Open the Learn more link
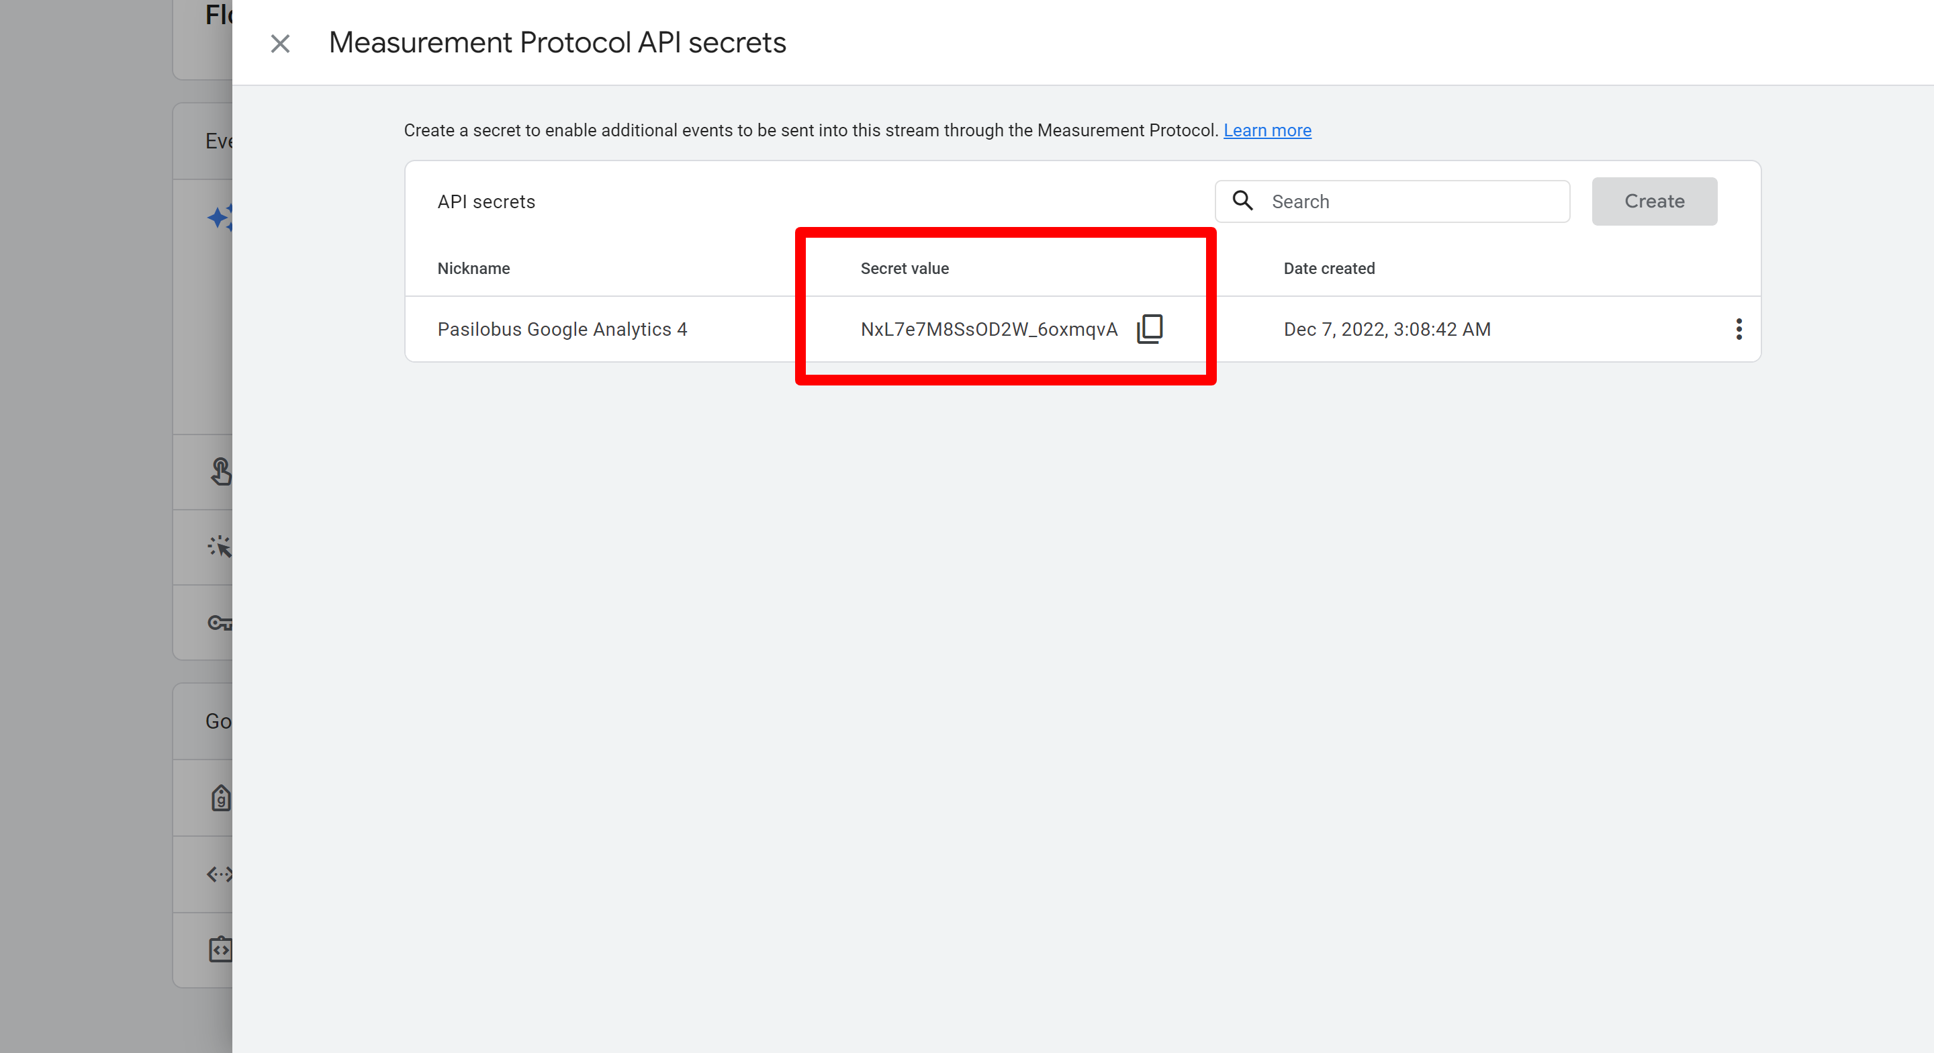The image size is (1934, 1053). (x=1267, y=131)
